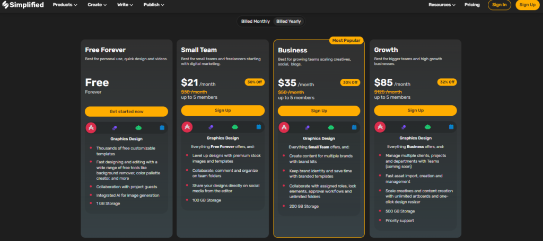Expand the Write dropdown
Image resolution: width=543 pixels, height=241 pixels.
coord(125,5)
